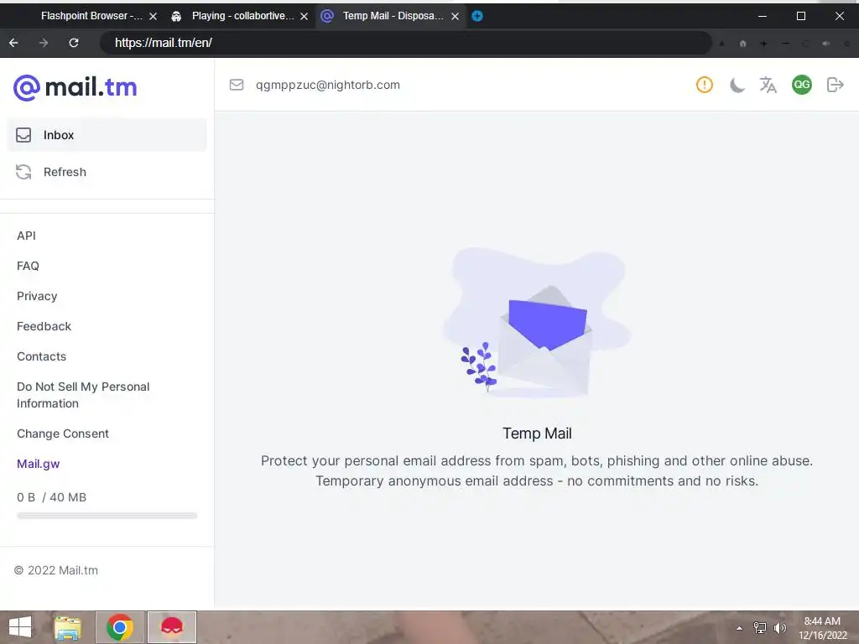Open the Inbox folder
The height and width of the screenshot is (644, 859).
(107, 135)
